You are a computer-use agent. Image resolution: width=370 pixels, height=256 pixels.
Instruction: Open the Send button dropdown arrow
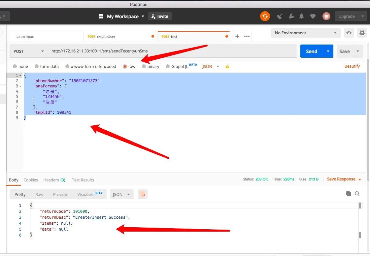(328, 51)
